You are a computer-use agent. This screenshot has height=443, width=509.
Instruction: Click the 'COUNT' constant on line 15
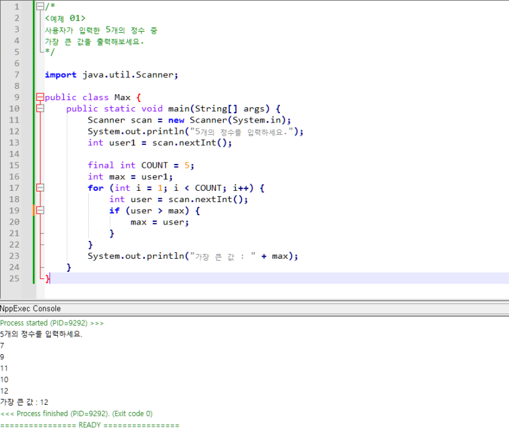(x=155, y=165)
